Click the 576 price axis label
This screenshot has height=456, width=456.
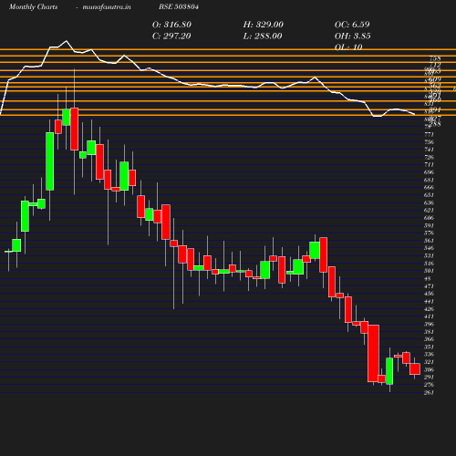(429, 233)
